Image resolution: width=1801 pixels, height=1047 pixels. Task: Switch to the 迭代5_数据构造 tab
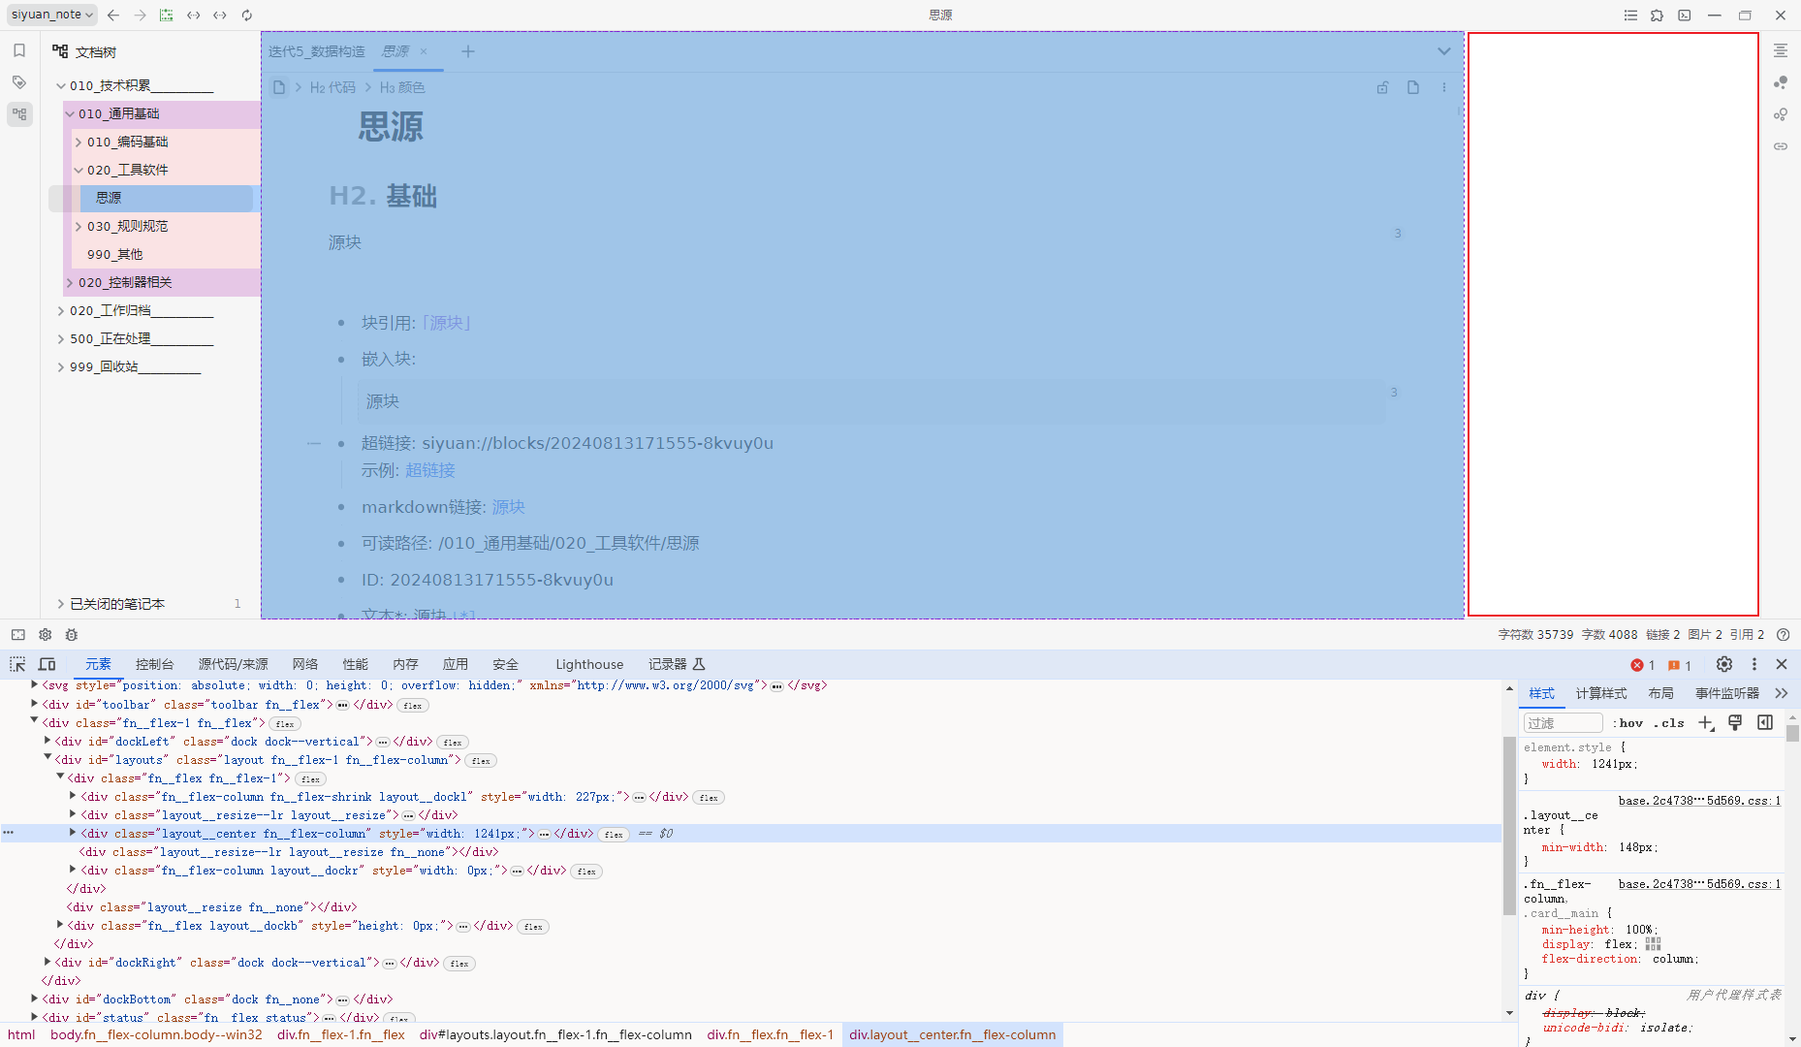(x=317, y=51)
